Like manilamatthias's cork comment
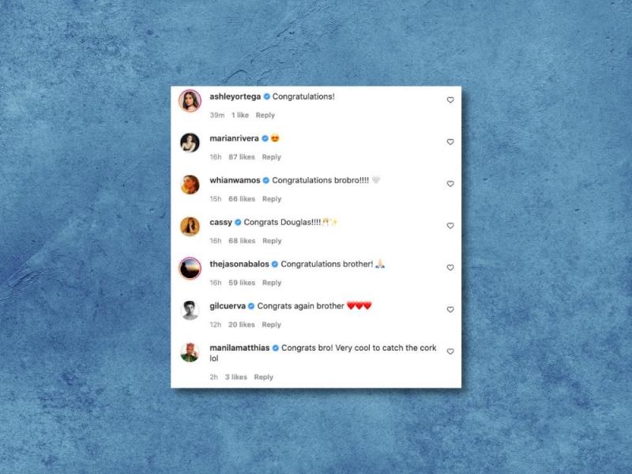Image resolution: width=632 pixels, height=474 pixels. [x=450, y=352]
